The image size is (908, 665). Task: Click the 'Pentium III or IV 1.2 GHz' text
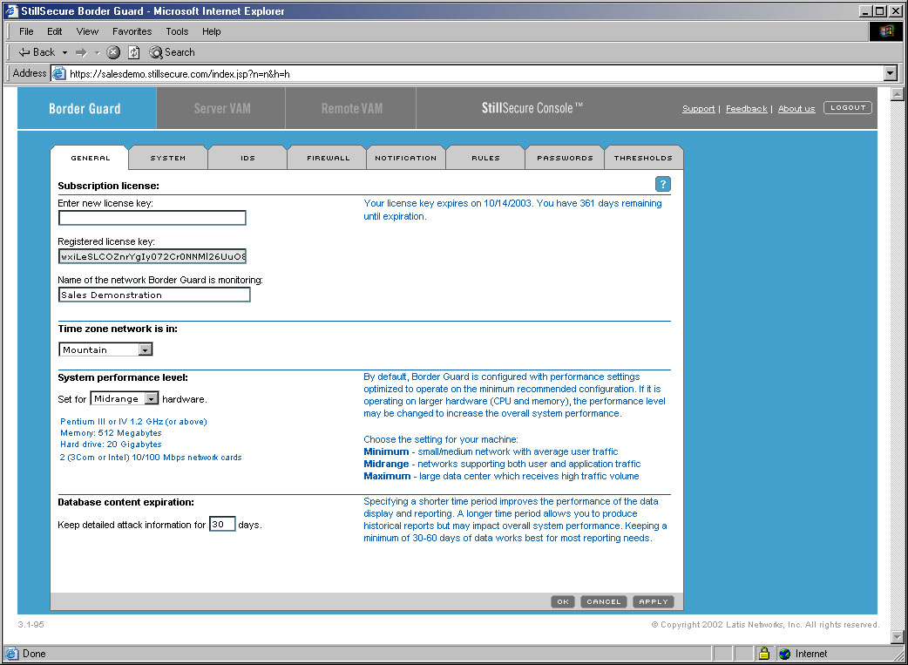pos(134,422)
